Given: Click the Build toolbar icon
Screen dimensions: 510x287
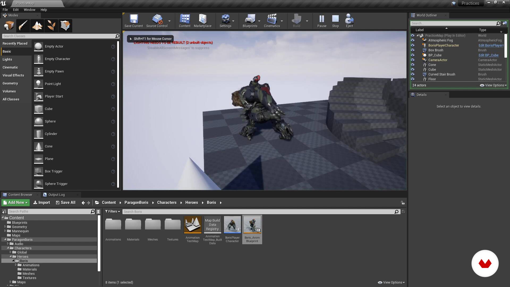Looking at the screenshot, I should [x=296, y=19].
